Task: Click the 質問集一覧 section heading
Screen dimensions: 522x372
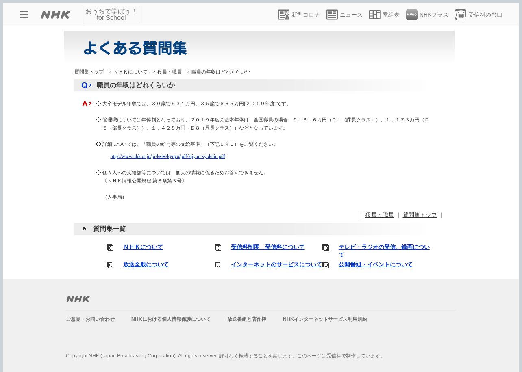Action: [109, 229]
